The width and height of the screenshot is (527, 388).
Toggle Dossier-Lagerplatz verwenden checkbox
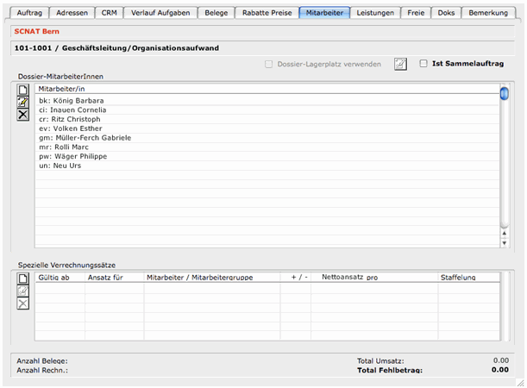[x=270, y=64]
